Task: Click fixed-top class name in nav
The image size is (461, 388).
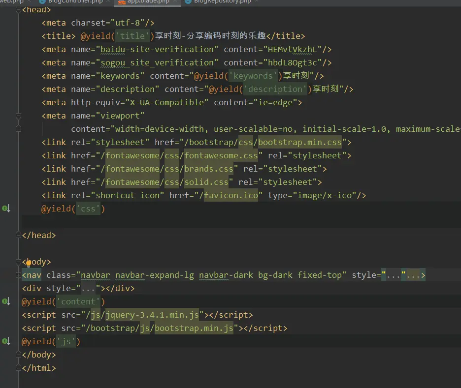Action: [x=319, y=275]
